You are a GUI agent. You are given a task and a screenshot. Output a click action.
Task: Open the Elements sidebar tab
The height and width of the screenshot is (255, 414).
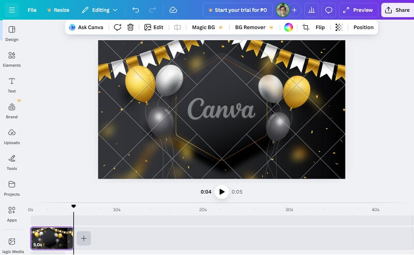[x=12, y=59]
